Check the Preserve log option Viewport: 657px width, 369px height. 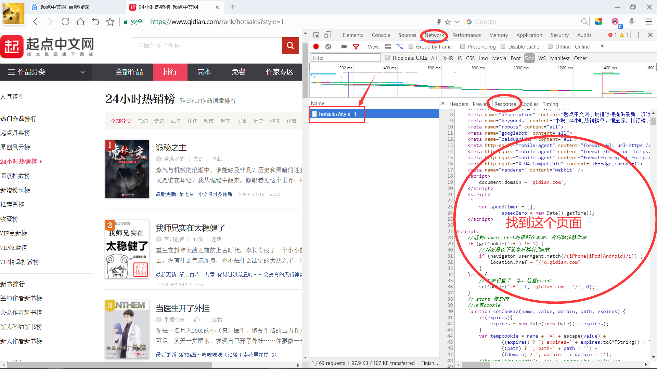(462, 46)
